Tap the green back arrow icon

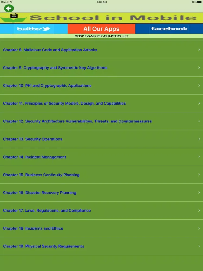pos(9,8)
